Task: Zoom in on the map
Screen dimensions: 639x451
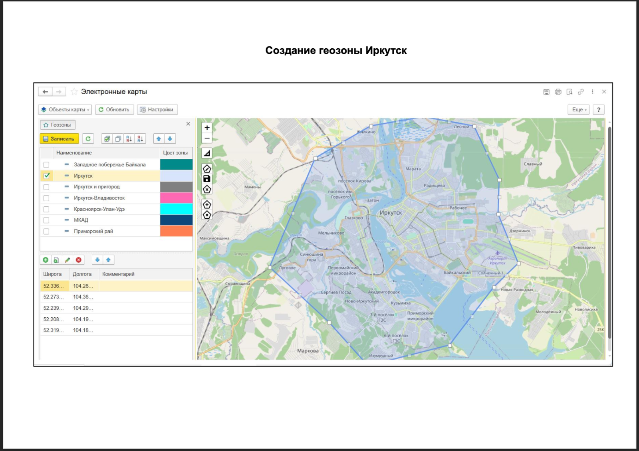Action: (x=207, y=128)
